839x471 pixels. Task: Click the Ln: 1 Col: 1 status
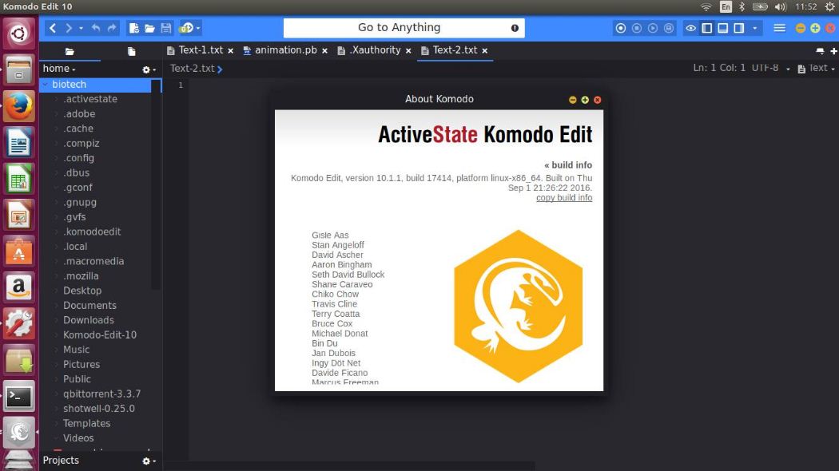point(719,68)
